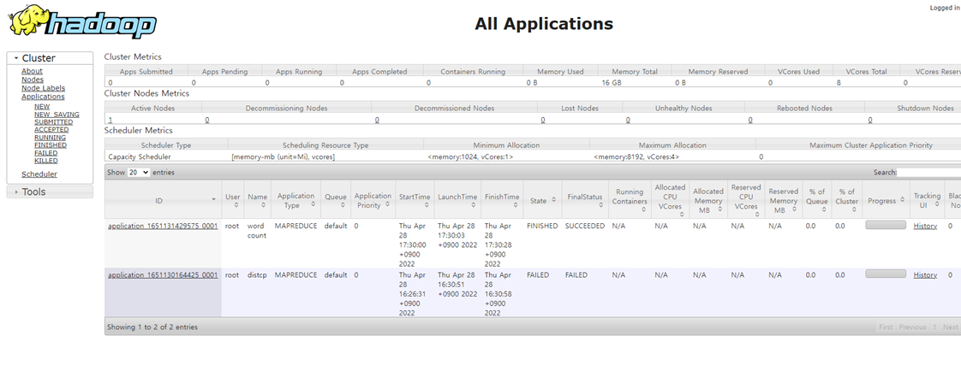Filter applications by ACCEPTED state
Viewport: 961px width, 371px height.
pos(51,130)
